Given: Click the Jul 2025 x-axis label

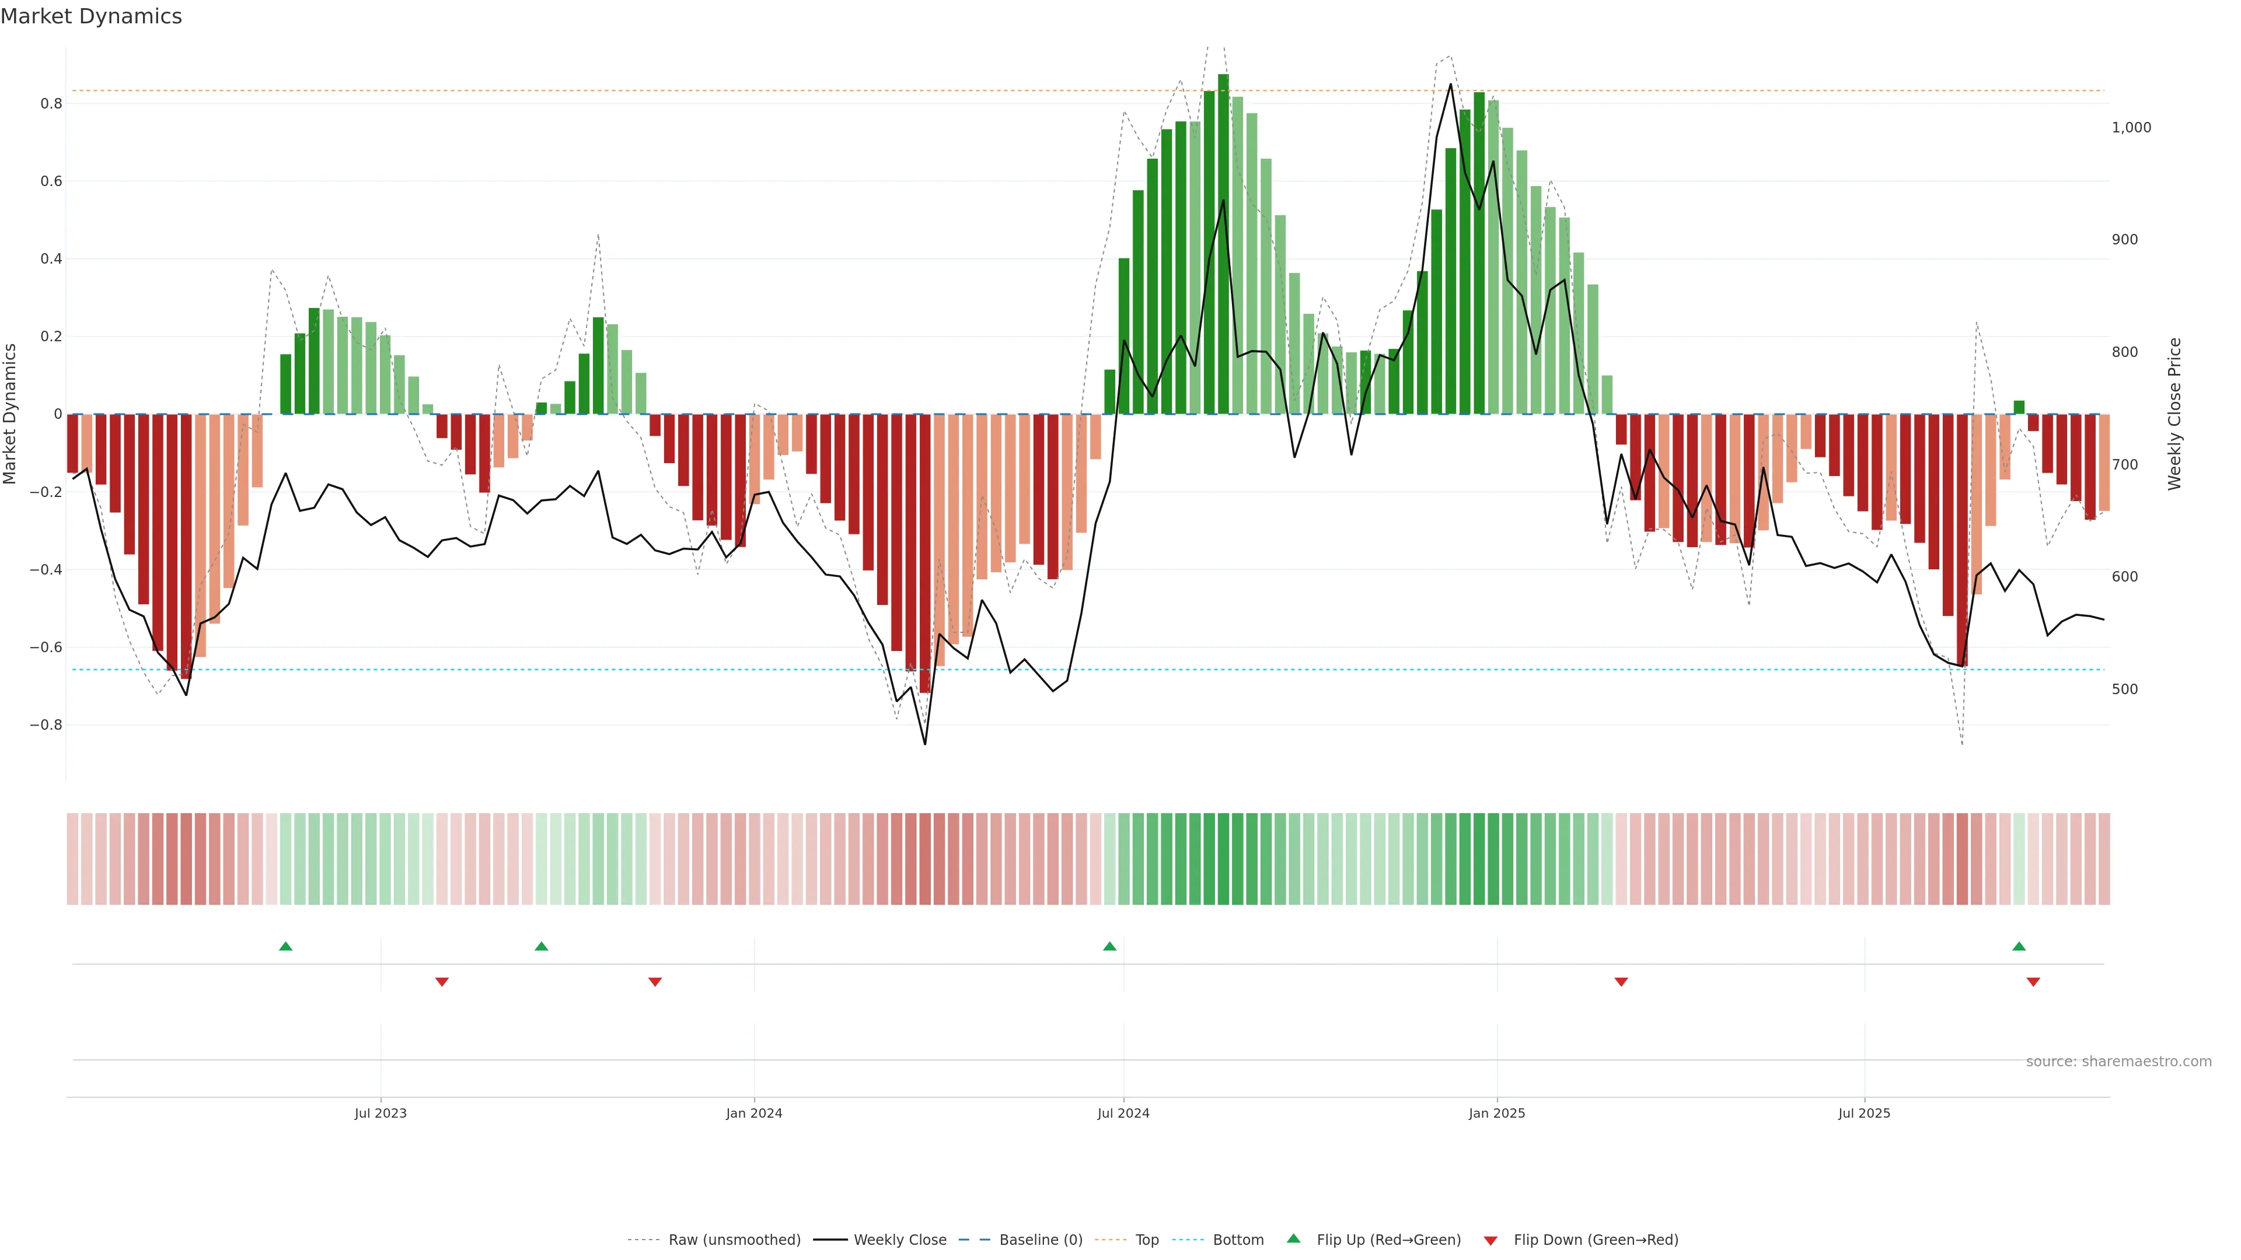Looking at the screenshot, I should click(x=1865, y=1113).
